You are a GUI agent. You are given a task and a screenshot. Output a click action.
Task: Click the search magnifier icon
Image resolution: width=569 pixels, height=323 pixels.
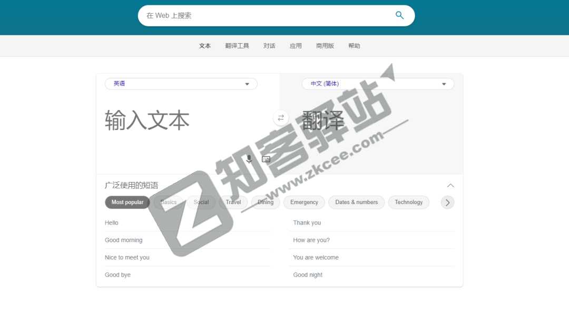(x=399, y=16)
